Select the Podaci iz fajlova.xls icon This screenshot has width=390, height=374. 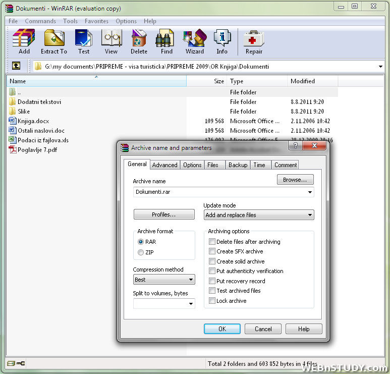(13, 140)
